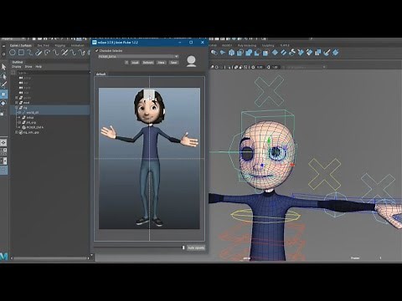The width and height of the screenshot is (402, 301).
Task: Open the Outliner Show menu
Action: 28,67
